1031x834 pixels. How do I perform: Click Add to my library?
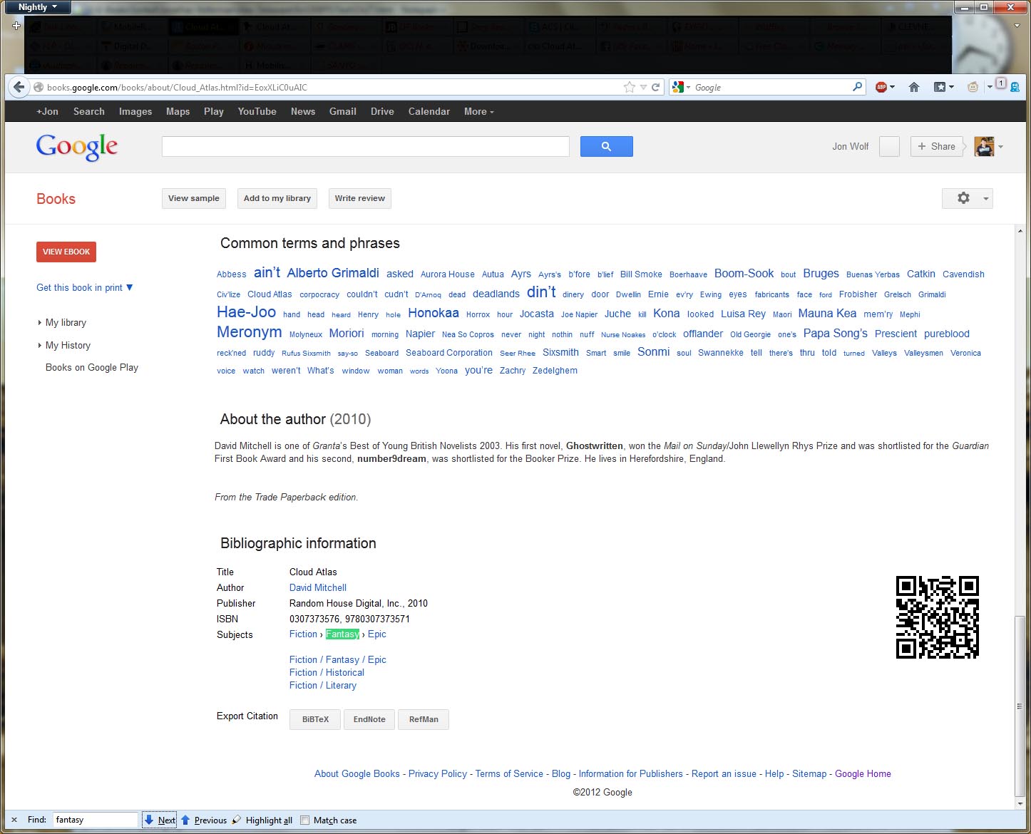(x=277, y=198)
